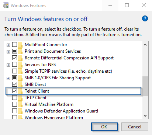Click the Telnet Client folder icon
This screenshot has width=152, height=135.
[x=20, y=91]
